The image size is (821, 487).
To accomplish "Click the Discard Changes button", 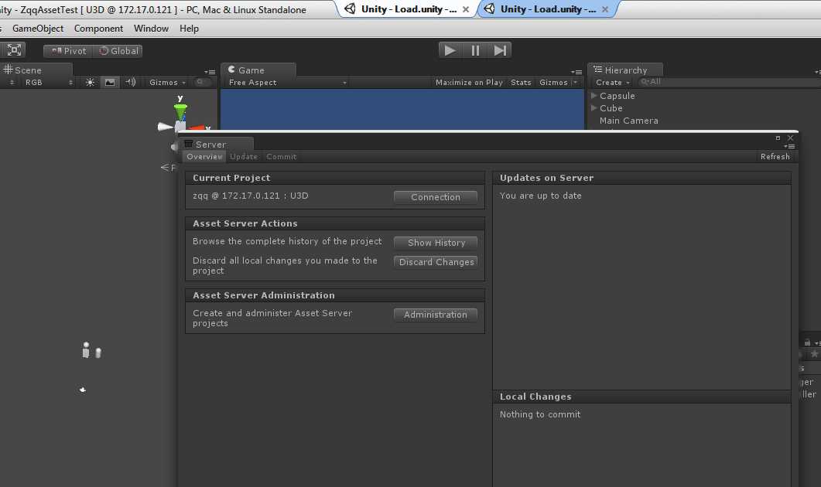I will 435,262.
